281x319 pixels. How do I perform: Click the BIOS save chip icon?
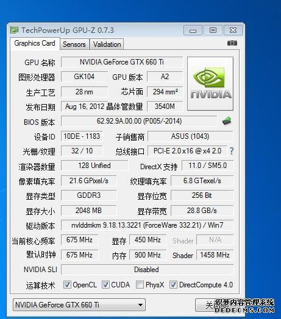click(227, 121)
